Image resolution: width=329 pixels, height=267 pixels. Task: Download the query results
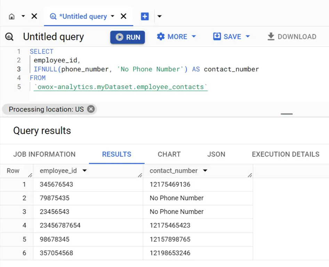coord(292,37)
